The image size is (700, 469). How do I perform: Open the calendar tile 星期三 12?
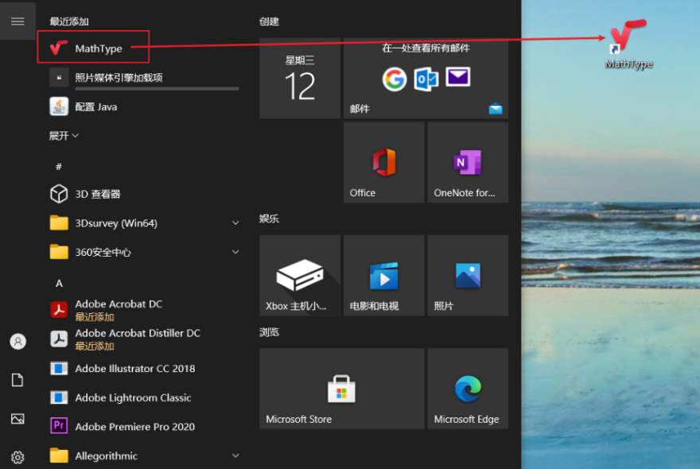coord(300,78)
